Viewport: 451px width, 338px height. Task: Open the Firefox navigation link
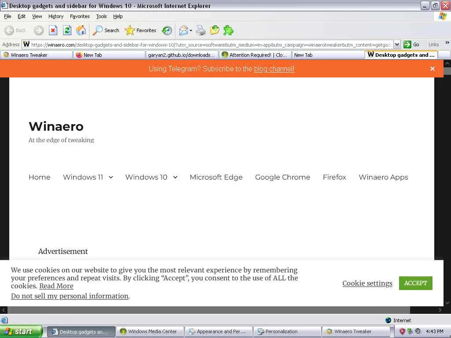[x=334, y=177]
